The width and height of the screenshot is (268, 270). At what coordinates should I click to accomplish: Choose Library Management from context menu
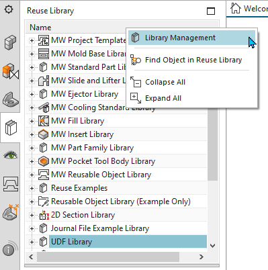191,38
